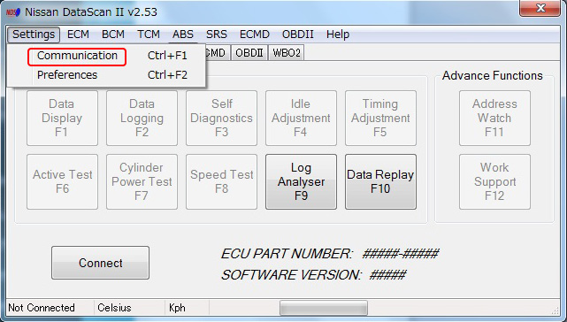Start Cylinder Power Test F7
Image resolution: width=567 pixels, height=322 pixels.
pos(142,182)
